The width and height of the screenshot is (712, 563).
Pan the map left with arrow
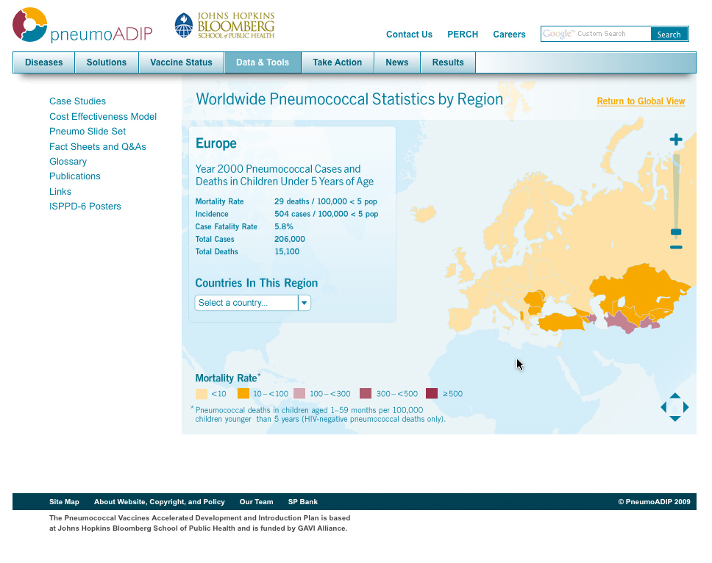tap(663, 407)
